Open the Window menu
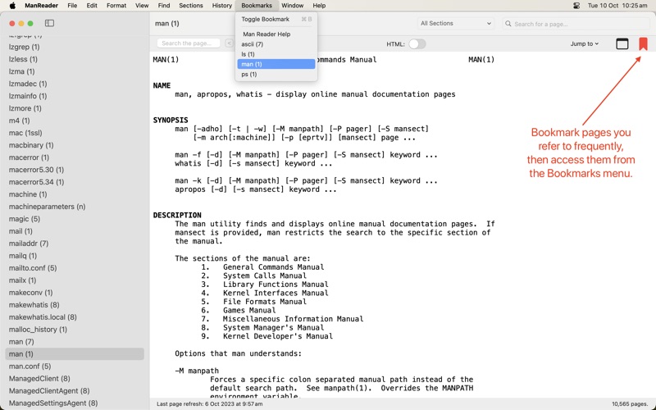 point(292,6)
